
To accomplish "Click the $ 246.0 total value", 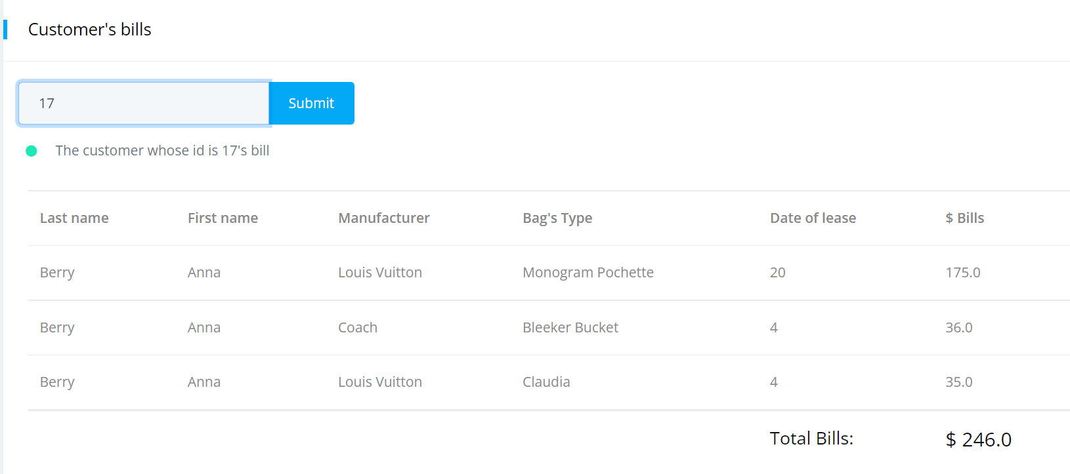I will 978,439.
